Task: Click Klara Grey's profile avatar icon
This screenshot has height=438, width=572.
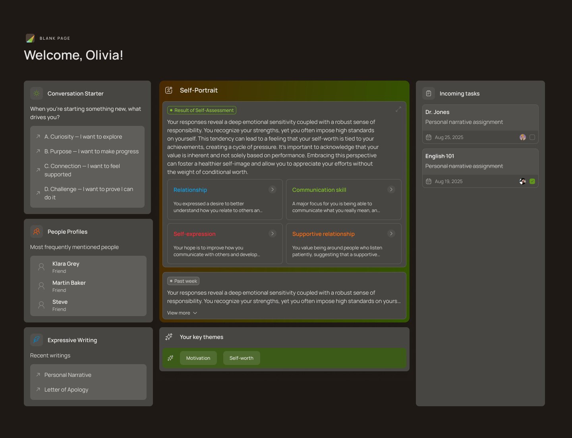Action: (x=41, y=267)
